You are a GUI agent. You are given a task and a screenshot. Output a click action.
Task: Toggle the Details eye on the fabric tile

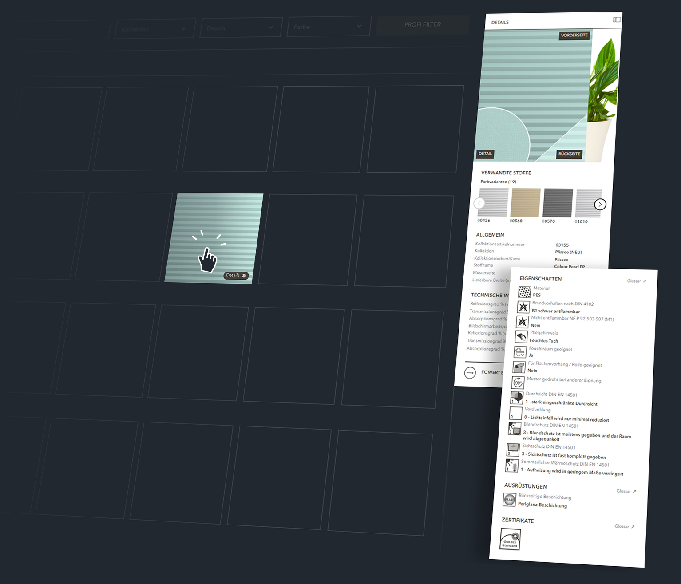[236, 276]
